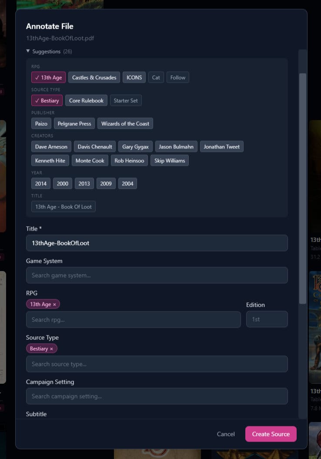321x459 pixels.
Task: Toggle the Core Rulebook suggestion chip
Action: pos(86,101)
